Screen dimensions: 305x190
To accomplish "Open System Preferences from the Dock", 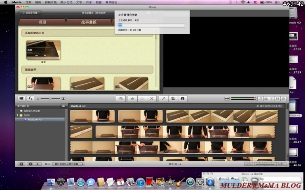I will click(200, 182).
